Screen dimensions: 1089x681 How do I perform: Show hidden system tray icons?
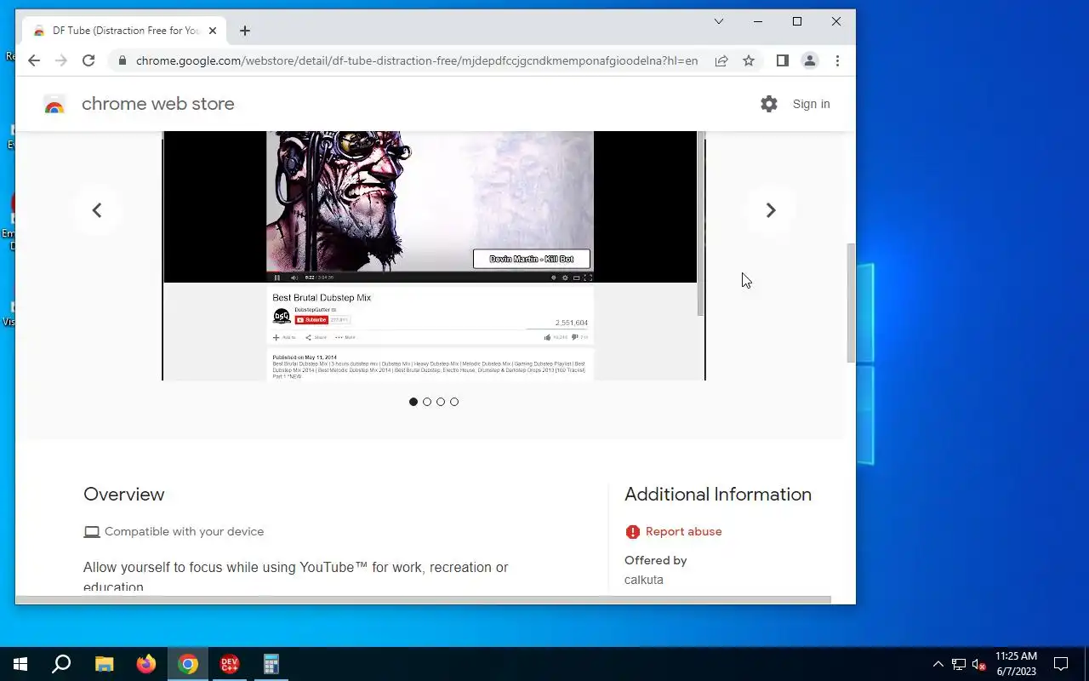click(x=938, y=664)
